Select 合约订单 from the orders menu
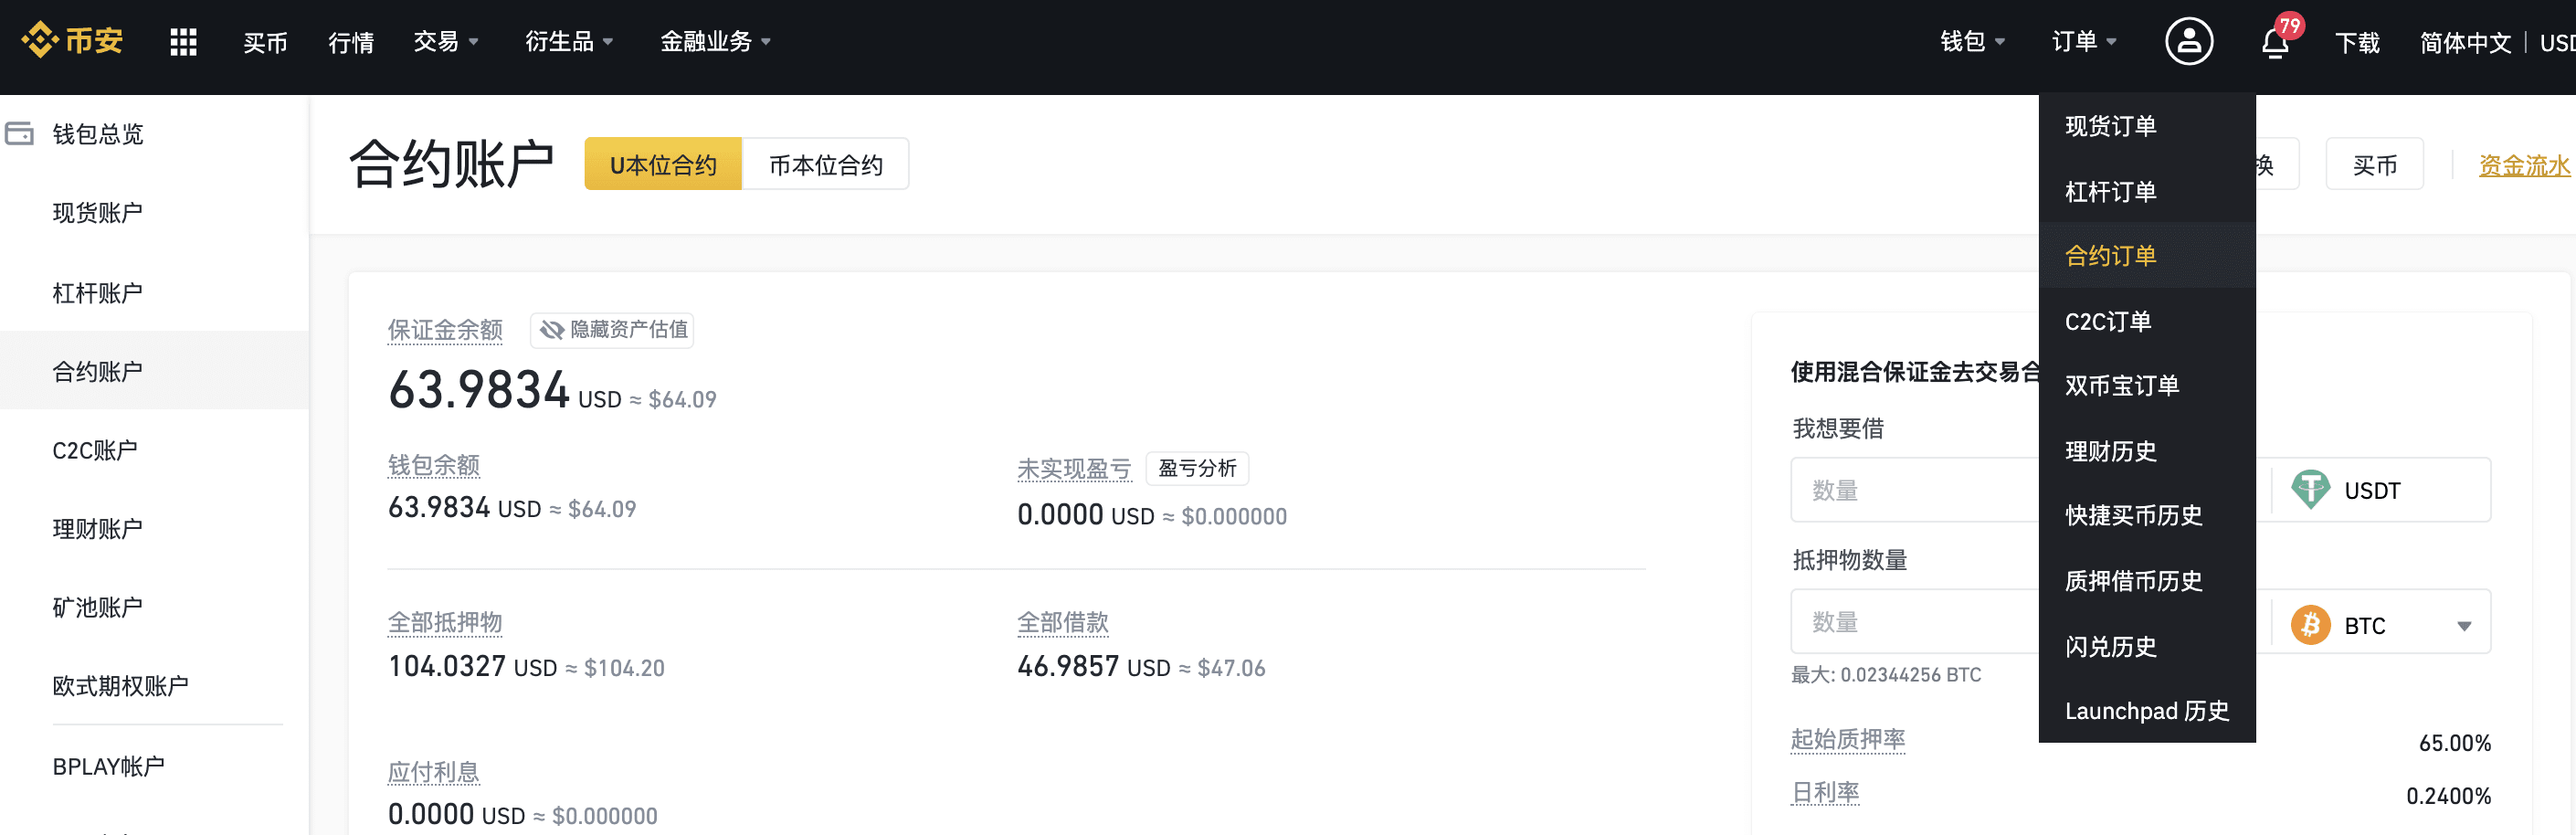Image resolution: width=2576 pixels, height=835 pixels. tap(2147, 256)
